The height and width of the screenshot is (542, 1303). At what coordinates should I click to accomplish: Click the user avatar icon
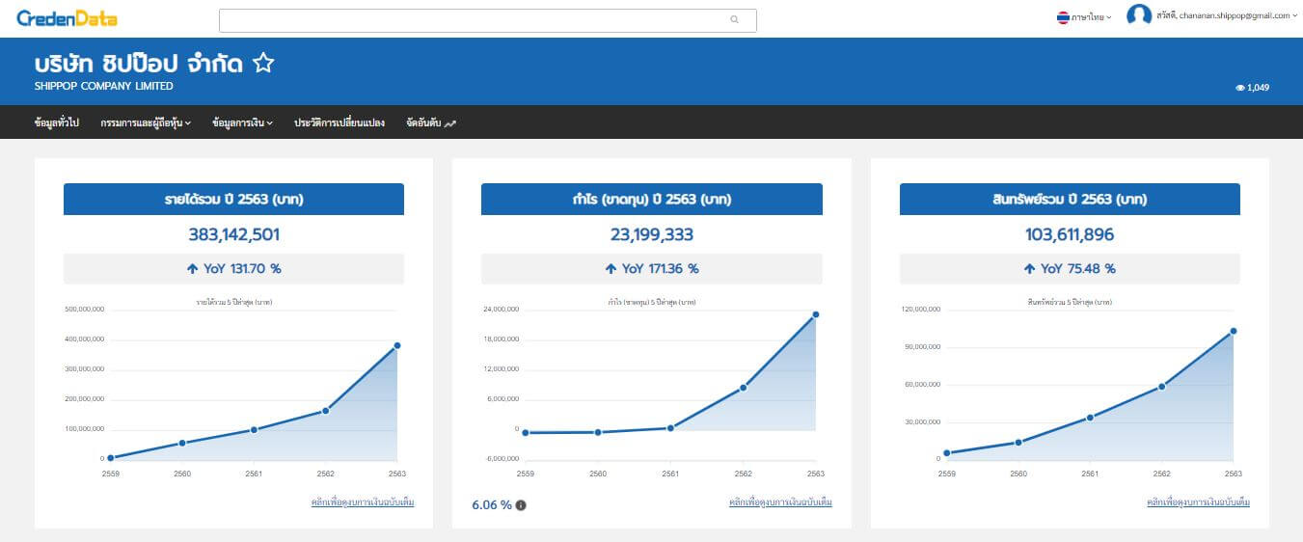[1139, 15]
